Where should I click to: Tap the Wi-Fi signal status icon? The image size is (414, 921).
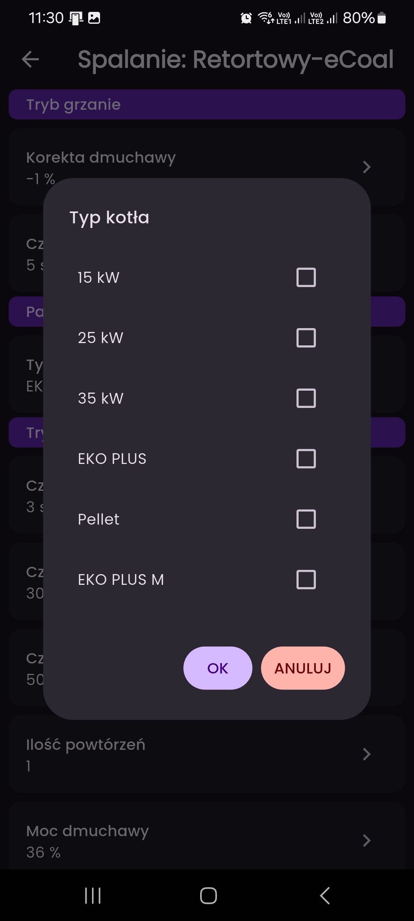tap(266, 18)
